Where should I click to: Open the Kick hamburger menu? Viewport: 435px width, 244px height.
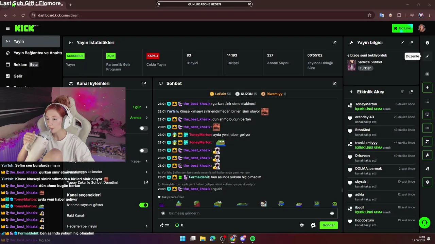pos(8,28)
